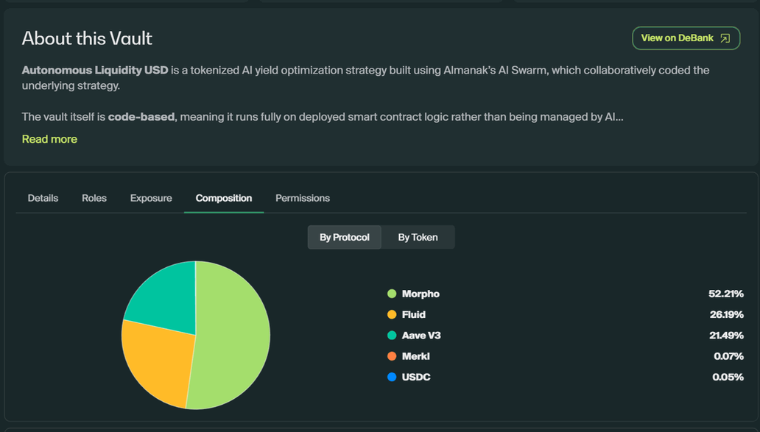Click the Morpho 52.21% percentage value

point(725,294)
